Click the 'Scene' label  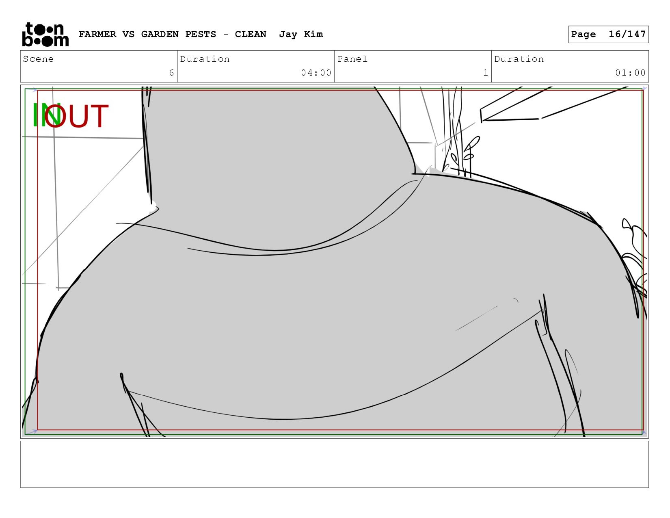pyautogui.click(x=38, y=59)
